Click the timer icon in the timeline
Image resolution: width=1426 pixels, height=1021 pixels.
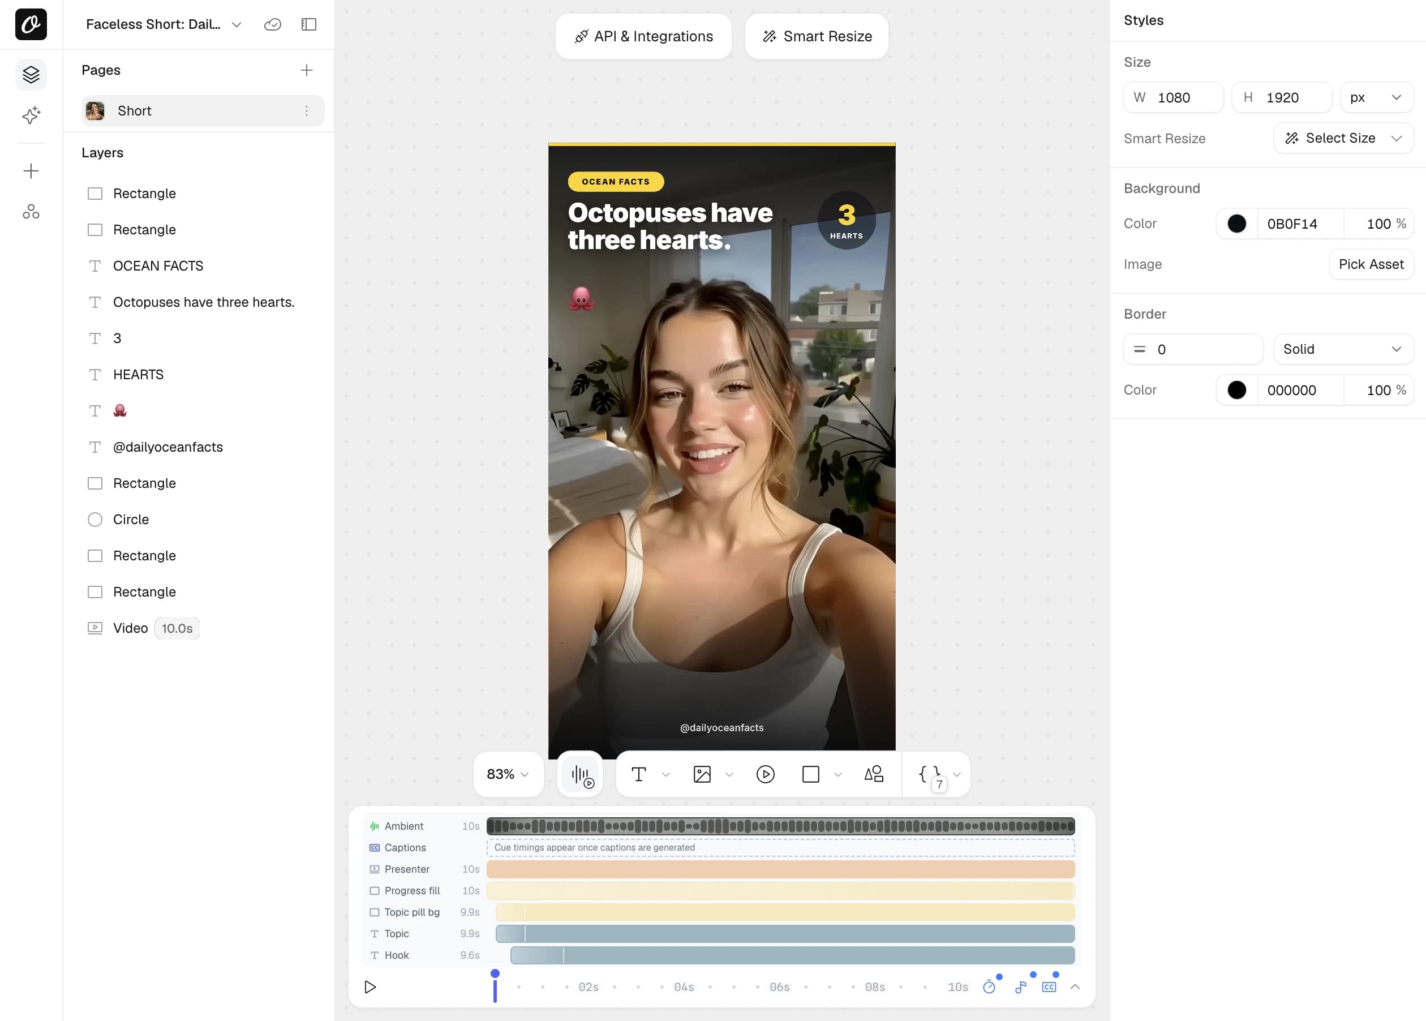coord(989,986)
